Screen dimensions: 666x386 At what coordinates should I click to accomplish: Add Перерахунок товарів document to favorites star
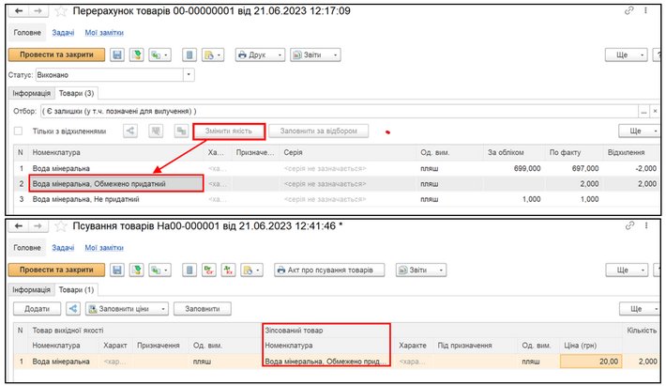tap(61, 12)
